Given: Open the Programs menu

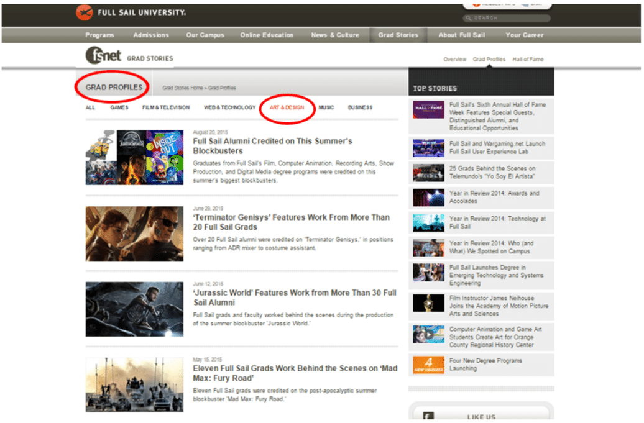Looking at the screenshot, I should click(x=100, y=35).
